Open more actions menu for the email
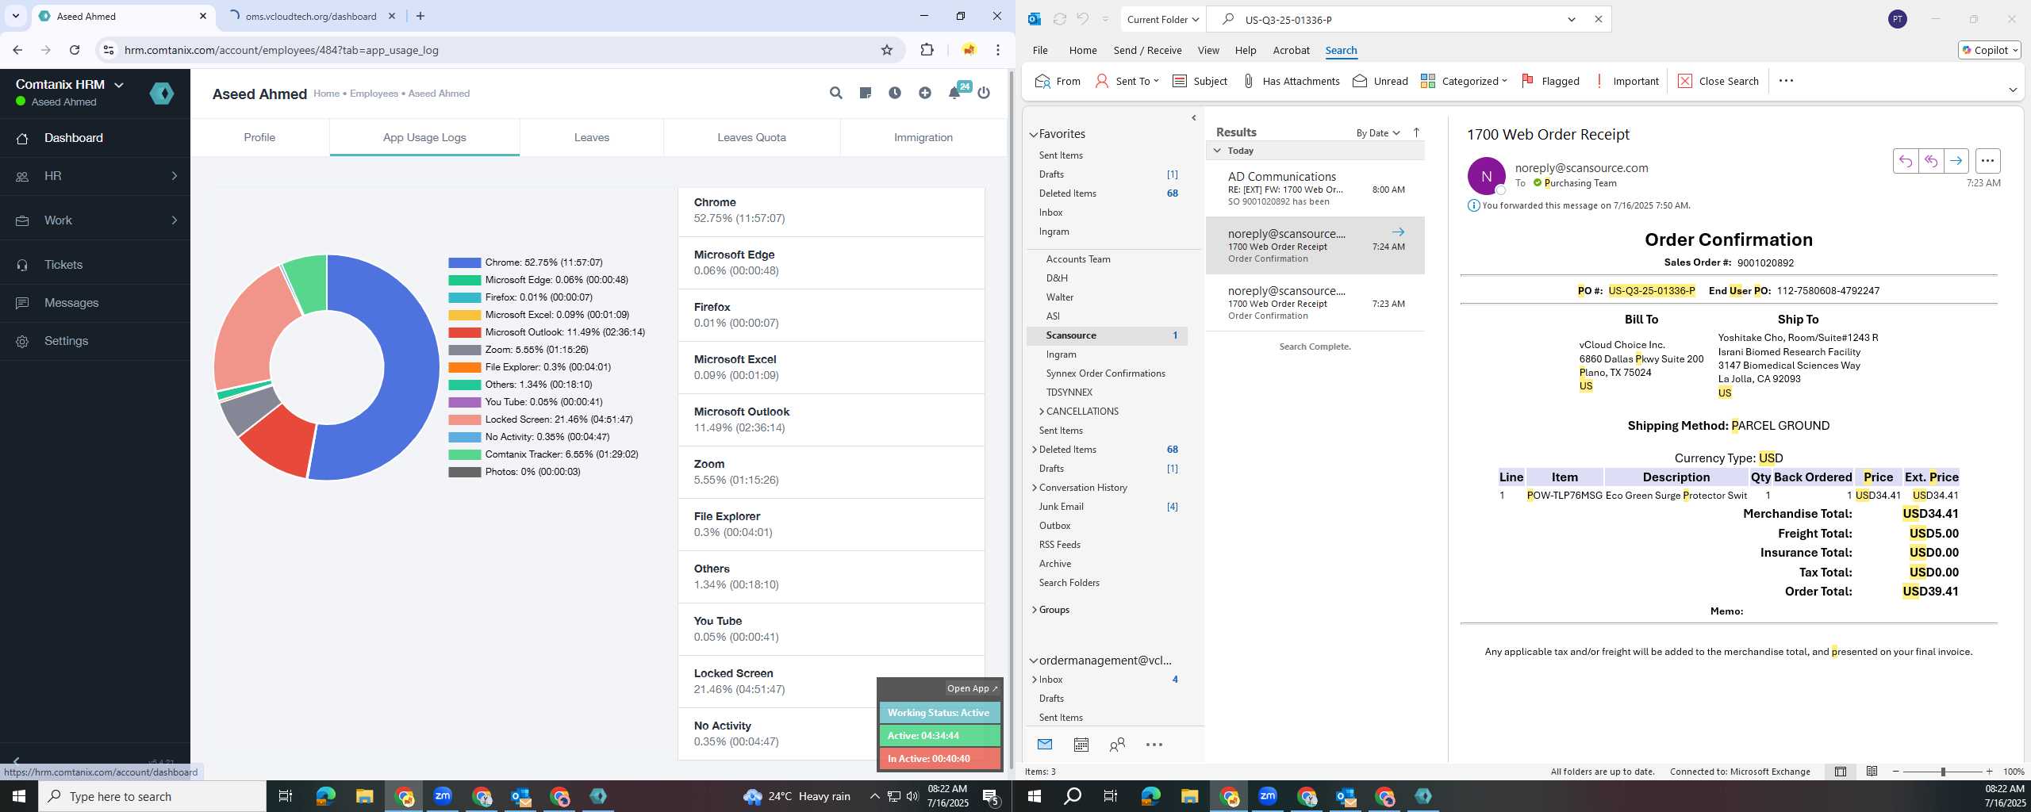Viewport: 2031px width, 812px height. pyautogui.click(x=1987, y=161)
